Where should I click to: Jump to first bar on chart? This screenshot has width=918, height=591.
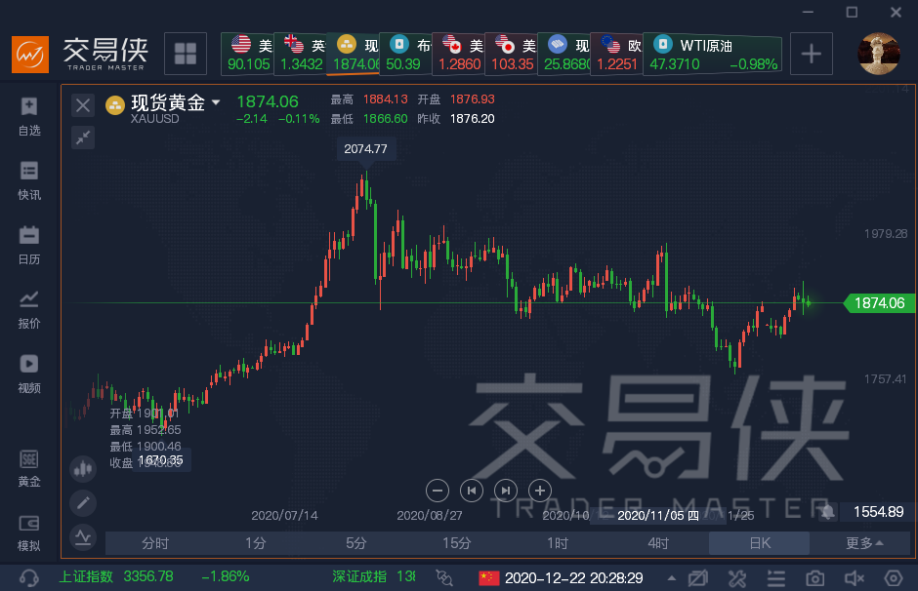472,491
